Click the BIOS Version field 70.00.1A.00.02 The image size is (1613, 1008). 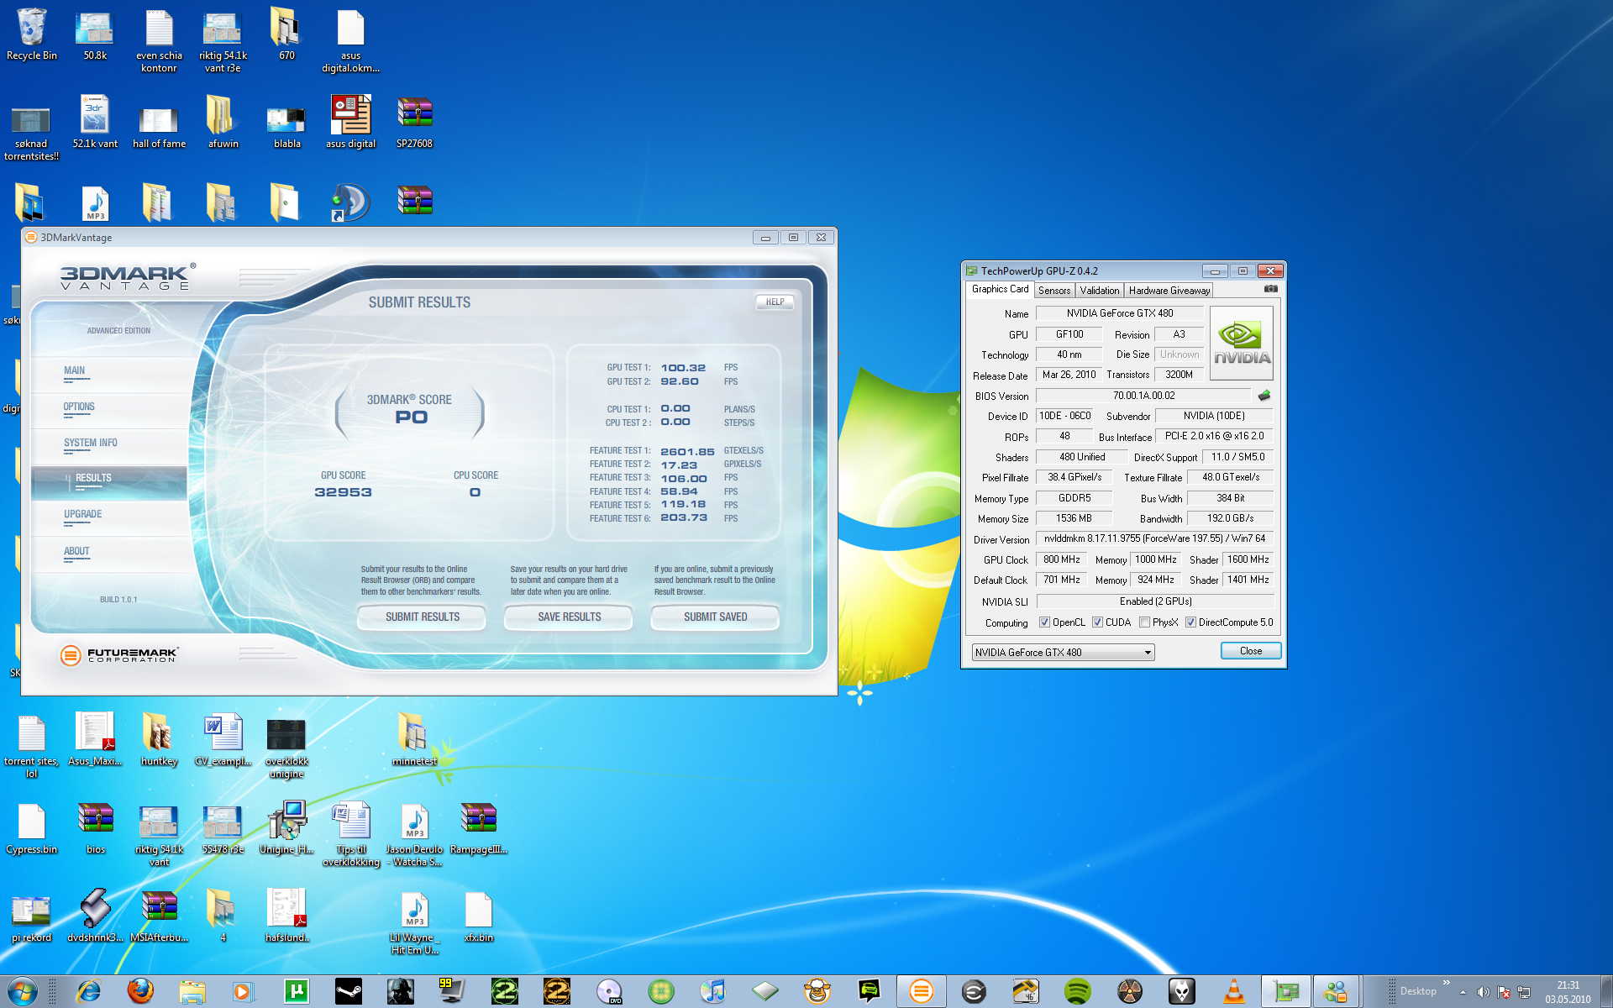(1143, 396)
